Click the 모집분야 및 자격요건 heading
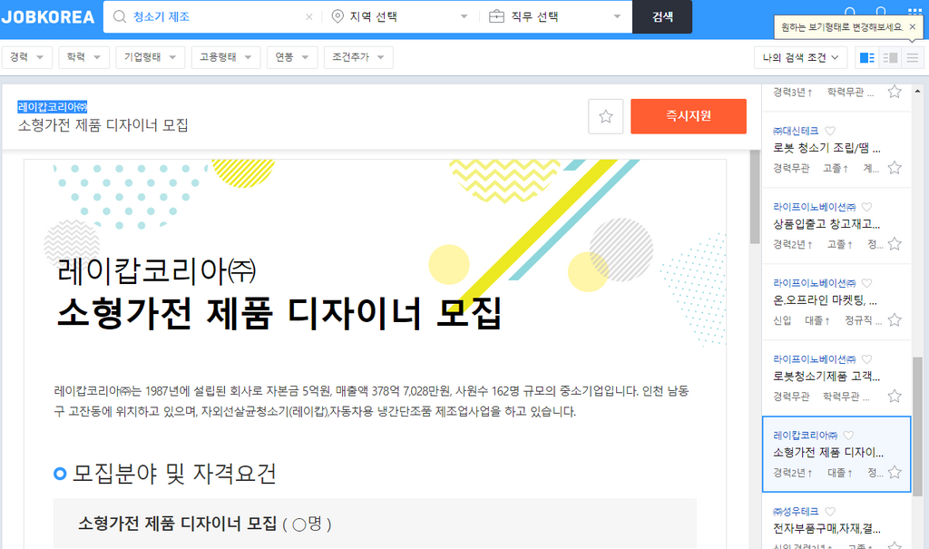This screenshot has width=929, height=549. coord(174,473)
